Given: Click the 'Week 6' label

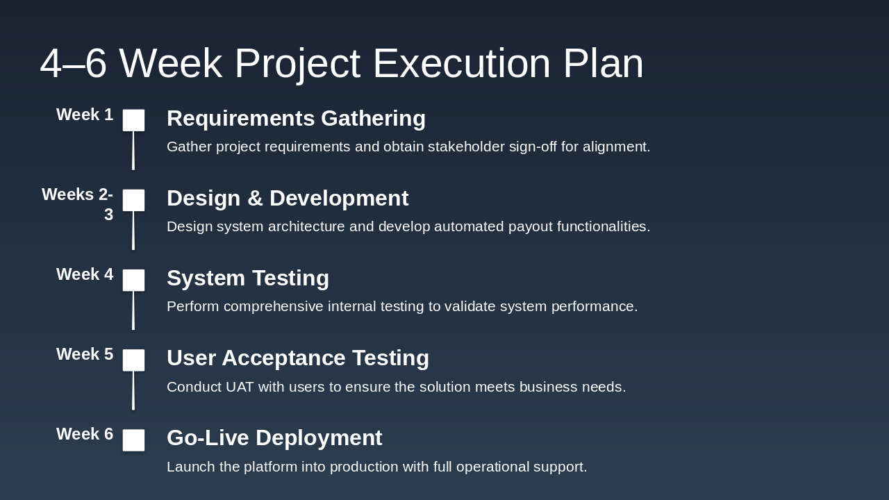Looking at the screenshot, I should click(x=85, y=434).
